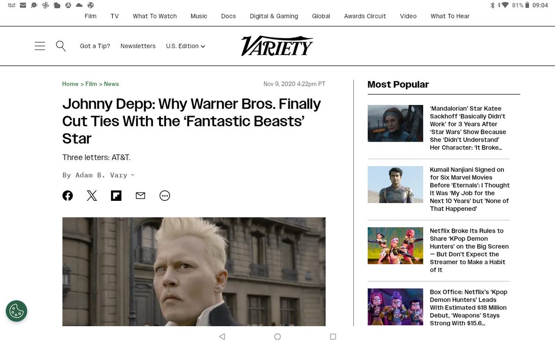
Task: Open the What To Hear section
Action: [x=450, y=16]
